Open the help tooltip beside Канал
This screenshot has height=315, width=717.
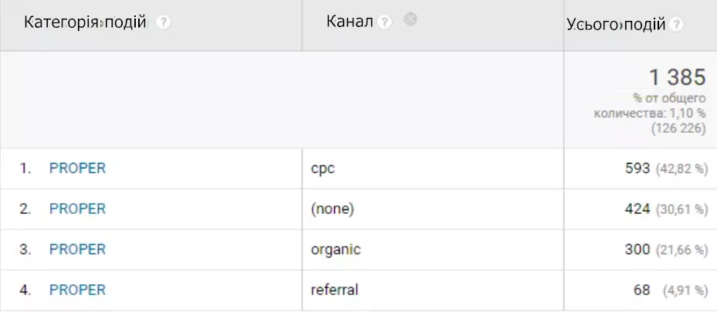point(384,22)
